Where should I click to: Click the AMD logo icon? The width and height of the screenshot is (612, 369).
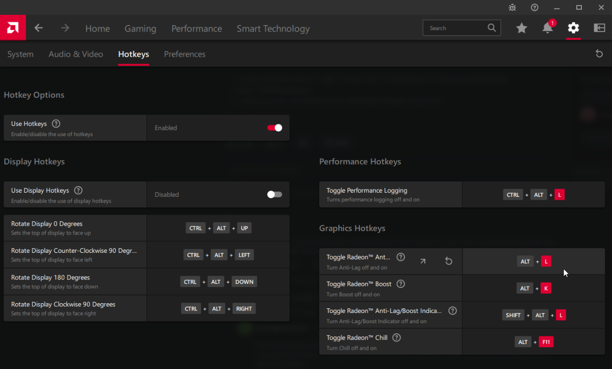click(x=13, y=28)
